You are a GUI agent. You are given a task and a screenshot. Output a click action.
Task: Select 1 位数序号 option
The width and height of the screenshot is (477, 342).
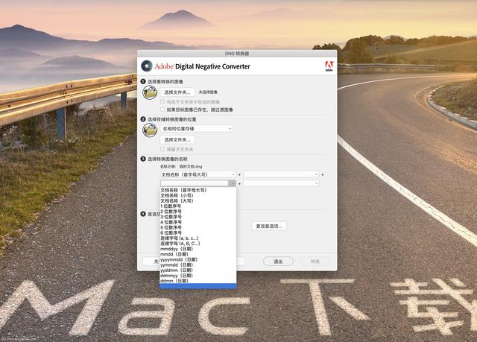(198, 206)
